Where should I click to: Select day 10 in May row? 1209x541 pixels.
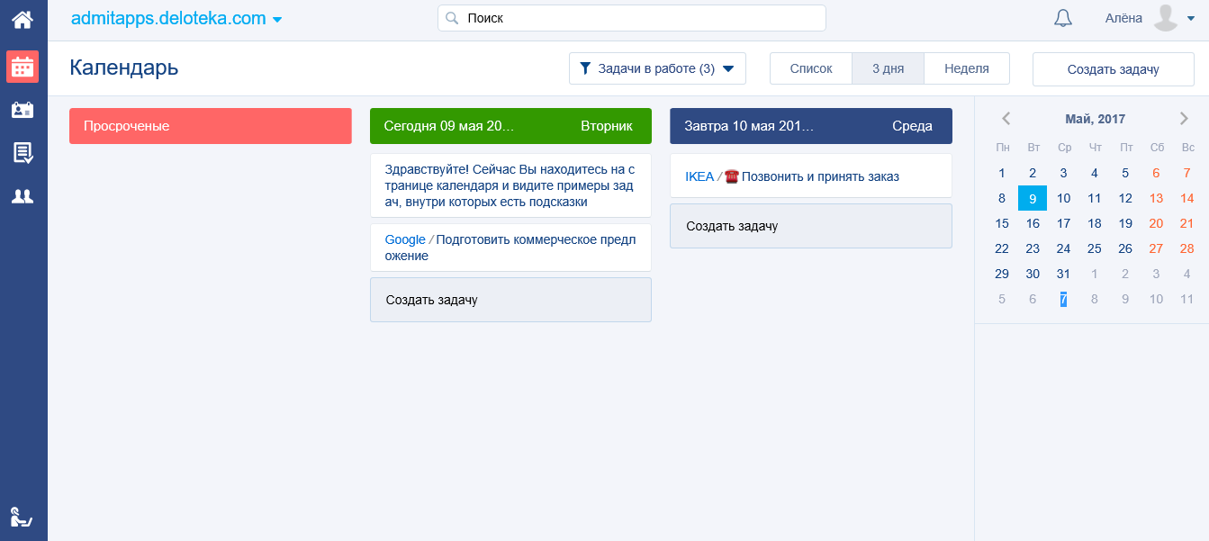coord(1063,198)
